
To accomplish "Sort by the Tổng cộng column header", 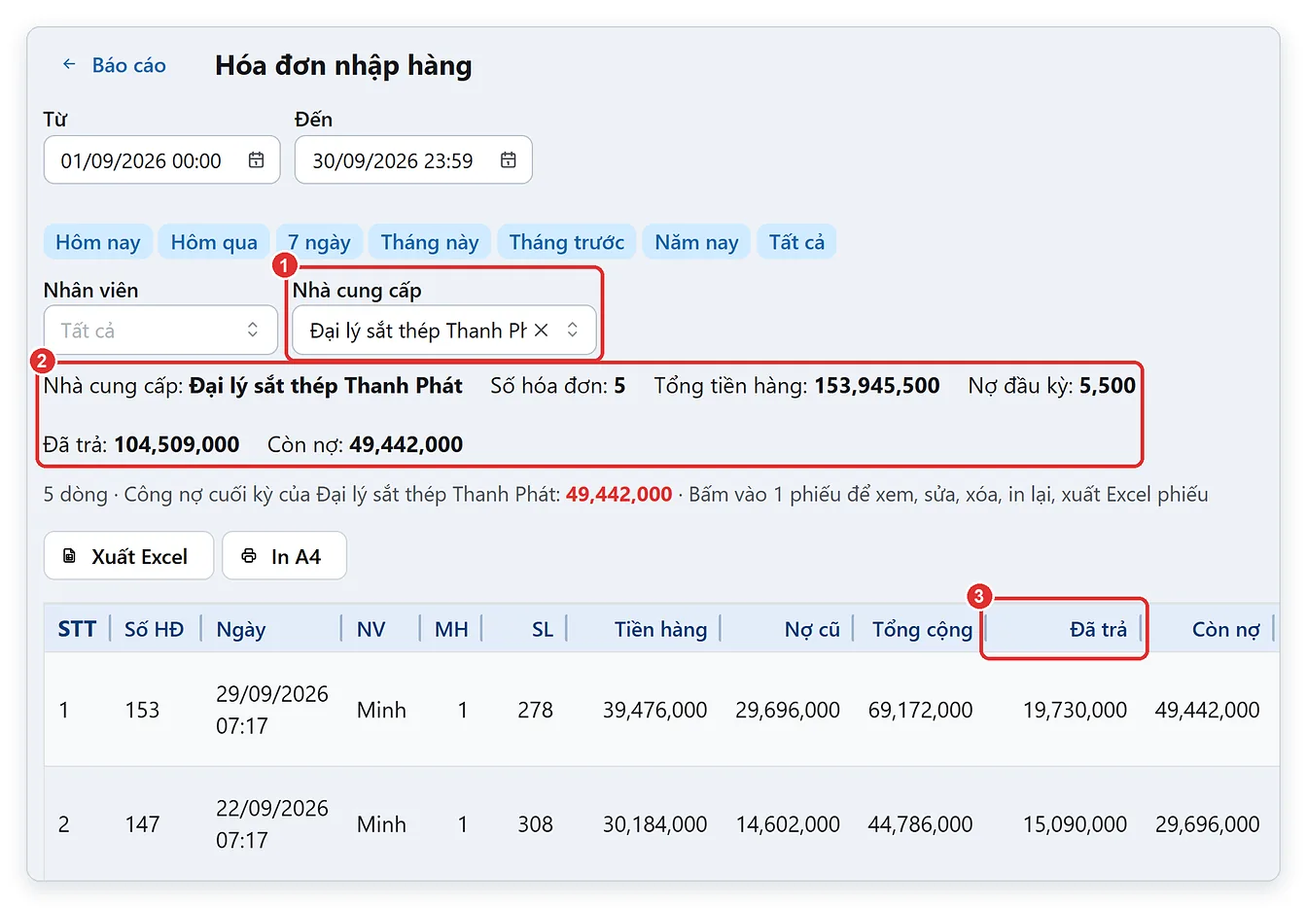I will pos(922,630).
